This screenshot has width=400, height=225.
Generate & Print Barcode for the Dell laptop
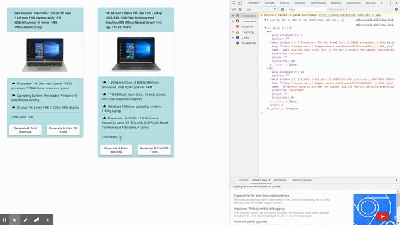point(25,130)
